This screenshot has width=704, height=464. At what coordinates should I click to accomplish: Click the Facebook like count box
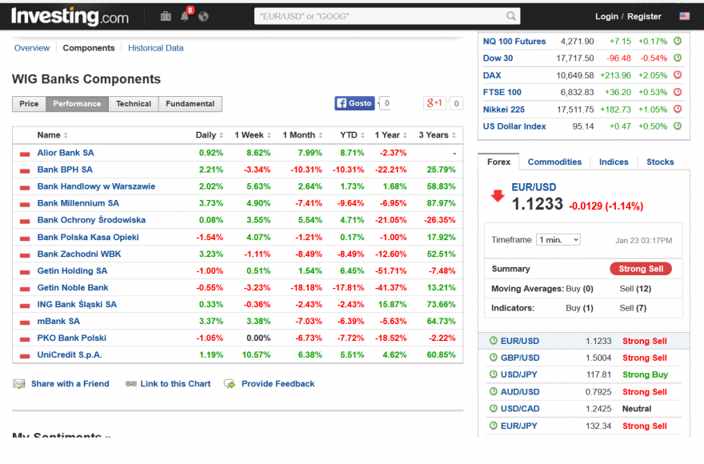pos(386,103)
